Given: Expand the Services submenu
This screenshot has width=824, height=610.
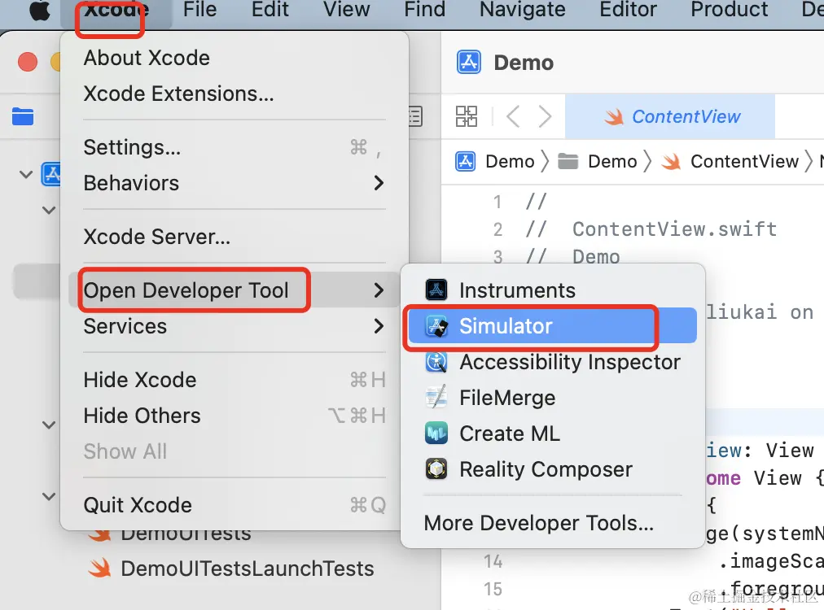Looking at the screenshot, I should 234,326.
